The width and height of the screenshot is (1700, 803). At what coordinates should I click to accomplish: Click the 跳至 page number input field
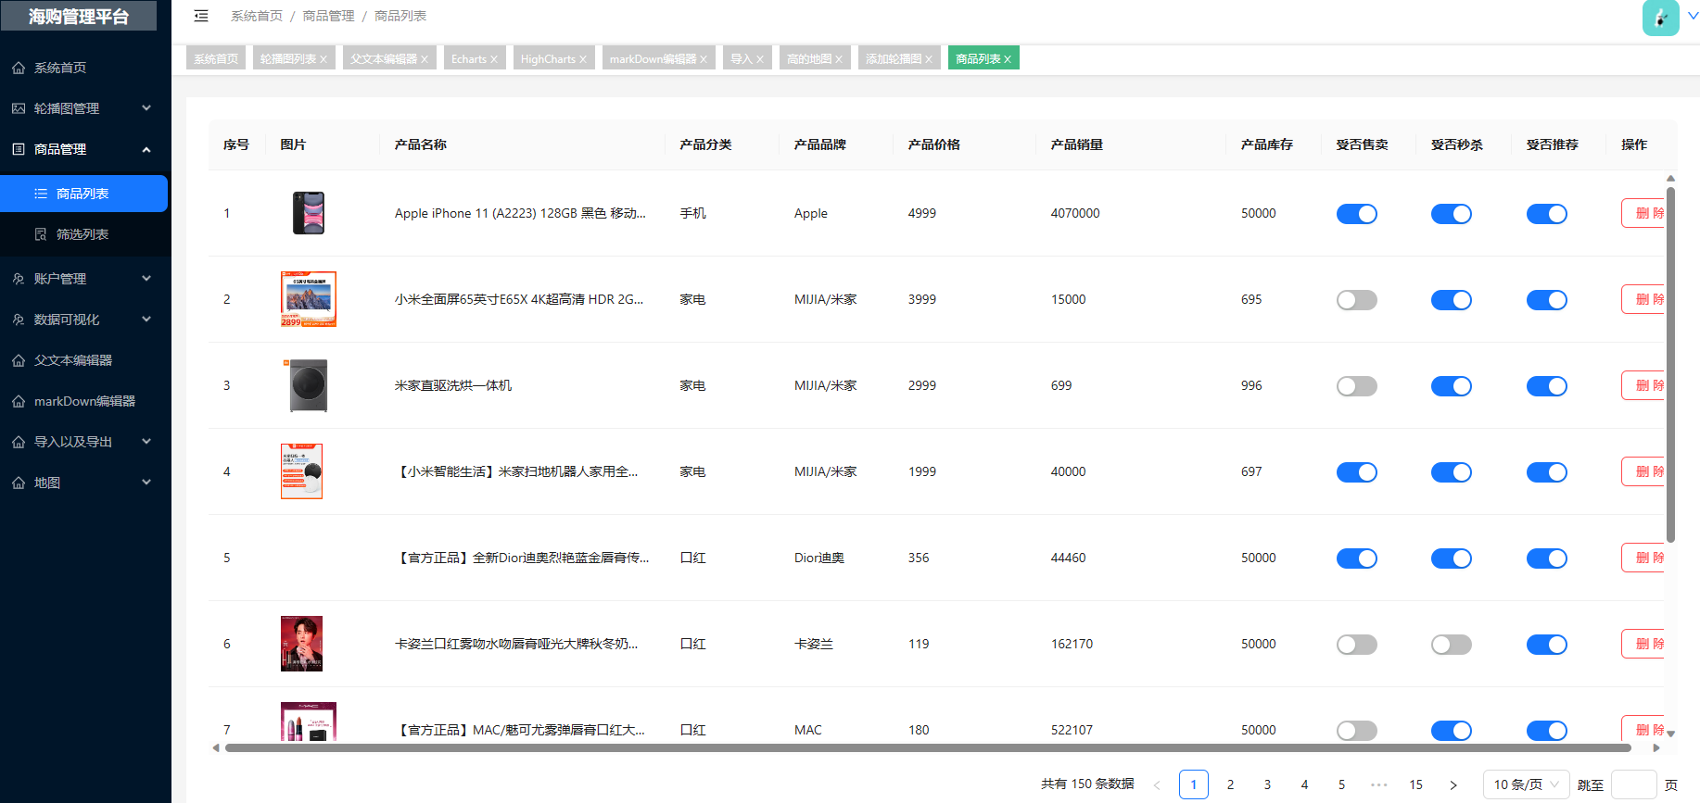click(x=1633, y=784)
